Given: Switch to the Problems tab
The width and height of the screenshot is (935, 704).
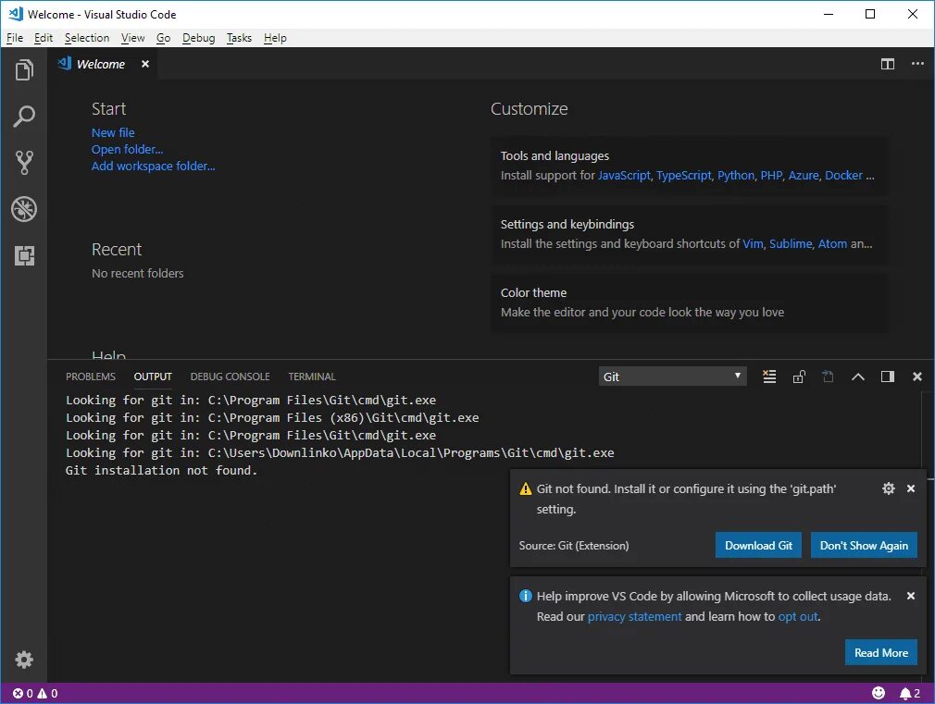Looking at the screenshot, I should coord(91,377).
